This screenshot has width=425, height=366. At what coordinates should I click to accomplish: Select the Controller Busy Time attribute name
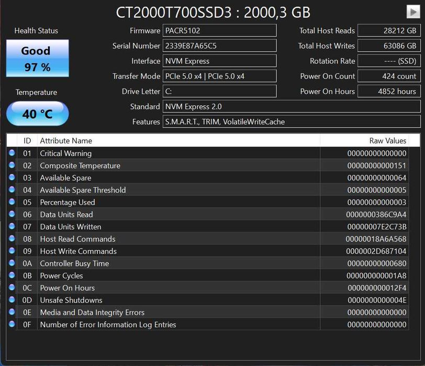coord(74,263)
